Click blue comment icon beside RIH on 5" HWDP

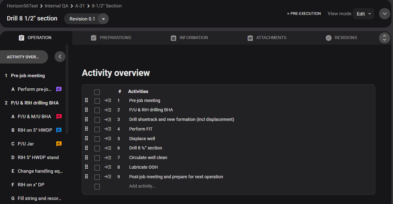pos(59,130)
